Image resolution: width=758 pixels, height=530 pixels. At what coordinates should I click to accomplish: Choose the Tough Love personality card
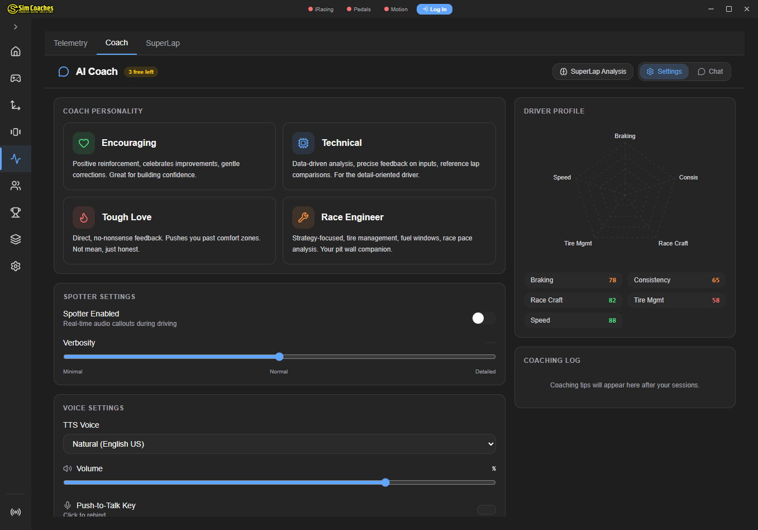pos(169,230)
